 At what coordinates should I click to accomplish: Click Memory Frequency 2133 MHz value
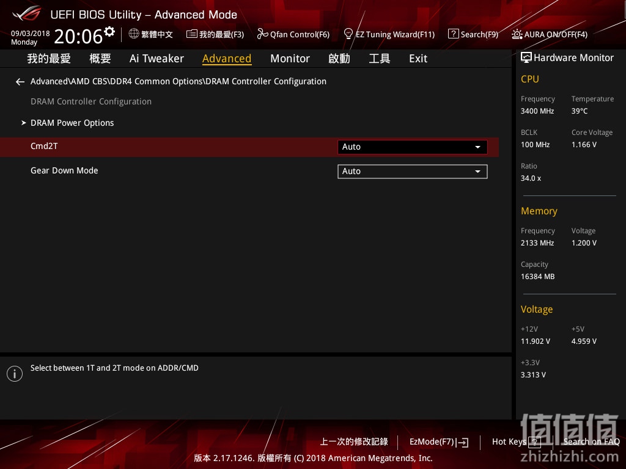tap(537, 242)
